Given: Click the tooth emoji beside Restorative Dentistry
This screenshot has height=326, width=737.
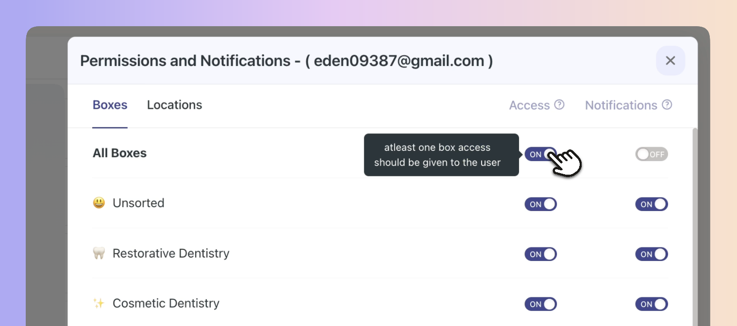Looking at the screenshot, I should 99,253.
